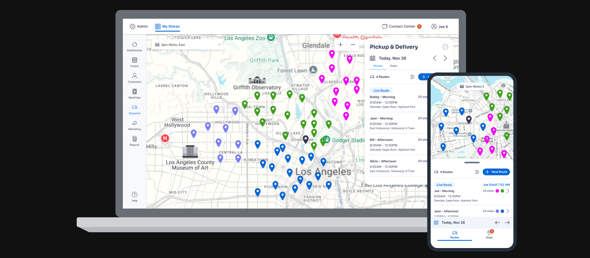Go to Customers in the sidebar
Image resolution: width=590 pixels, height=258 pixels.
(135, 78)
